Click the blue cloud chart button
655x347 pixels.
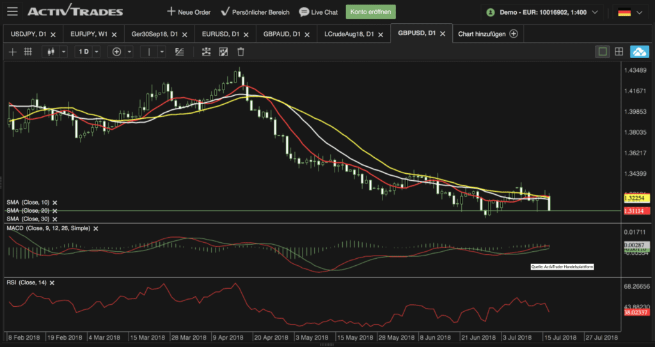coord(640,52)
